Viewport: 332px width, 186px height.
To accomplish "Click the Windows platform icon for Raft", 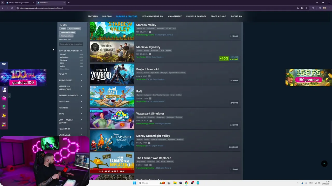I will point(150,98).
